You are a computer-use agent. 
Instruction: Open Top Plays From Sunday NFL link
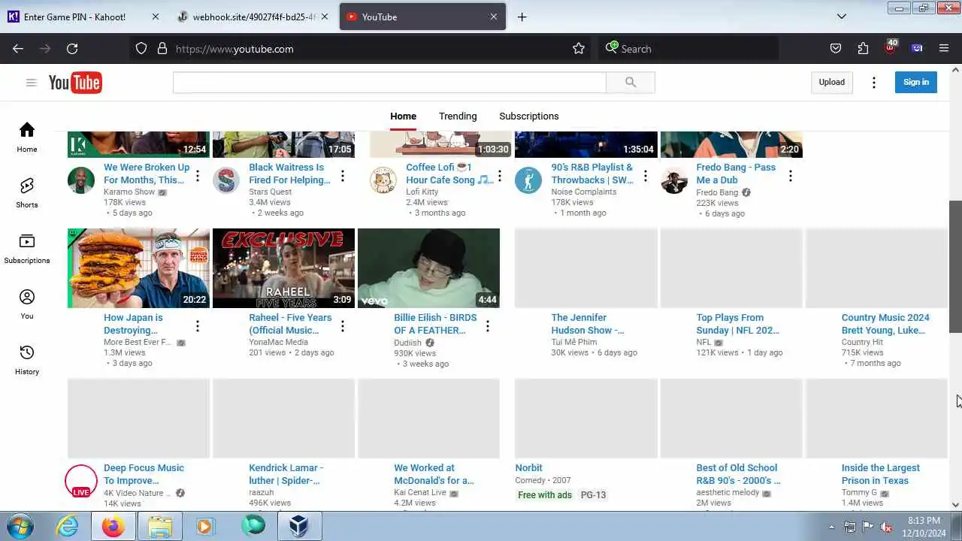738,324
